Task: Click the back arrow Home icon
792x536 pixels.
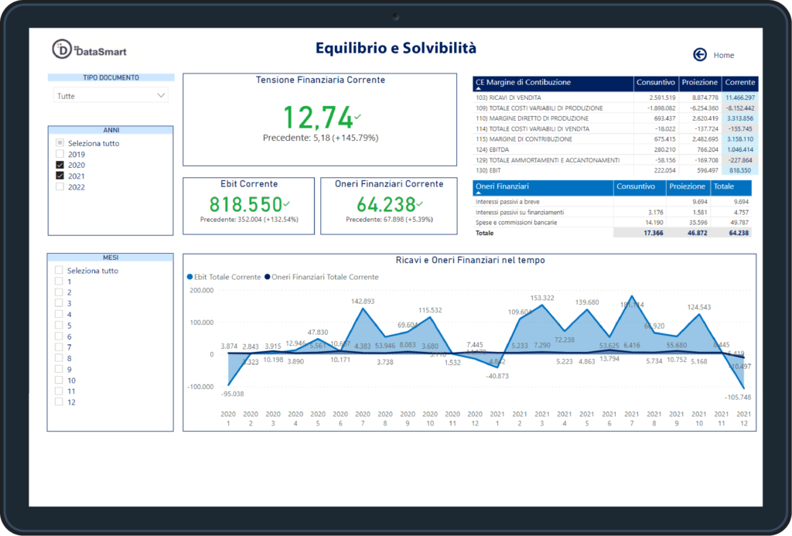Action: pyautogui.click(x=700, y=55)
